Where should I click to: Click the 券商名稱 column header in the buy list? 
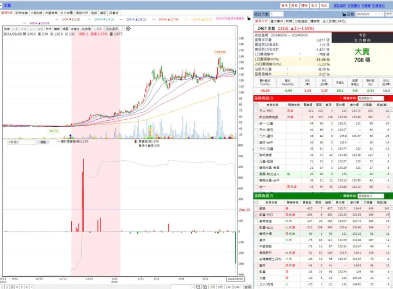[x=272, y=105]
